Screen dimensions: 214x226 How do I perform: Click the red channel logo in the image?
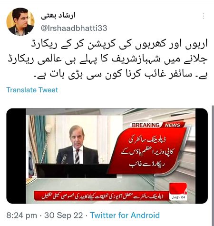[x=178, y=191]
